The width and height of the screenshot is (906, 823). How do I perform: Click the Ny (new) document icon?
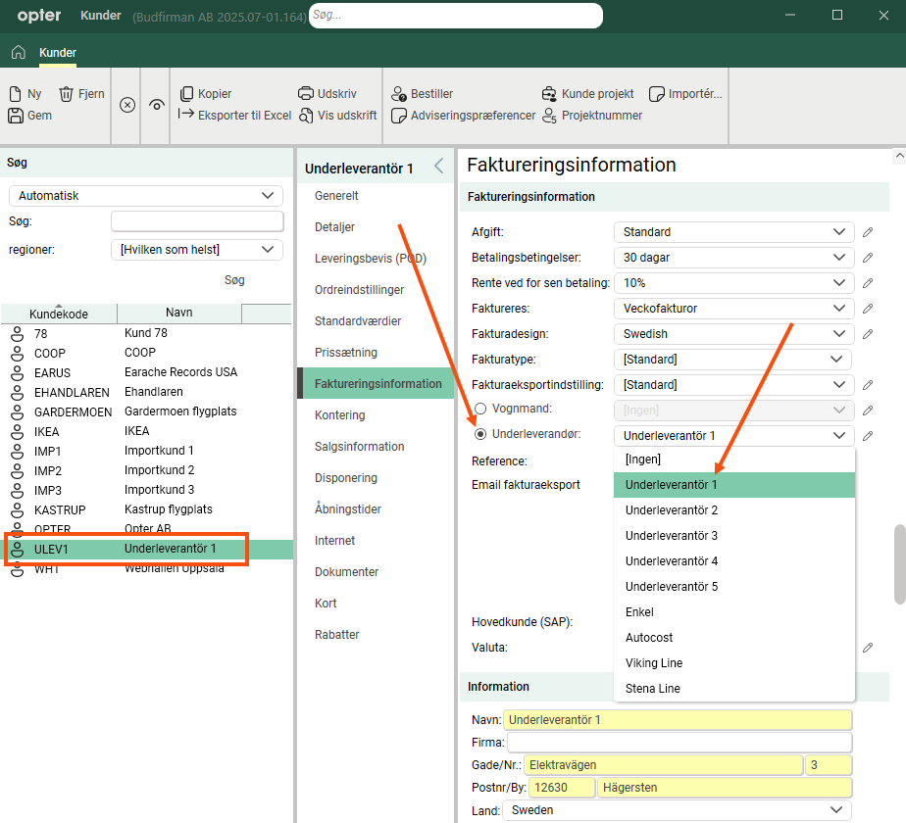(x=15, y=94)
